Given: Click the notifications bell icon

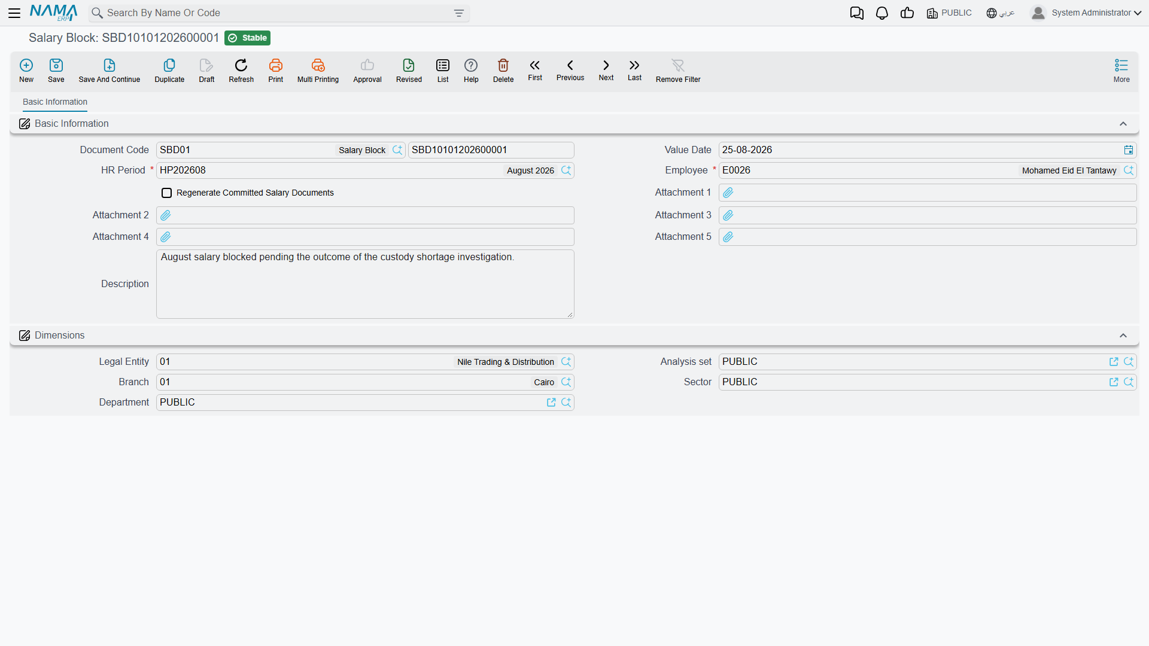Looking at the screenshot, I should 881,13.
